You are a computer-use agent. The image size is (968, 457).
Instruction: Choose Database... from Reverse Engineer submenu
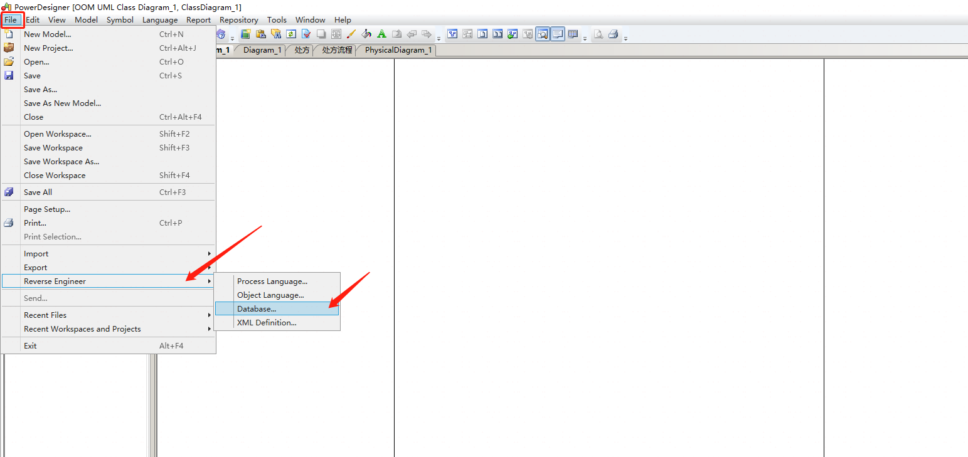coord(277,309)
